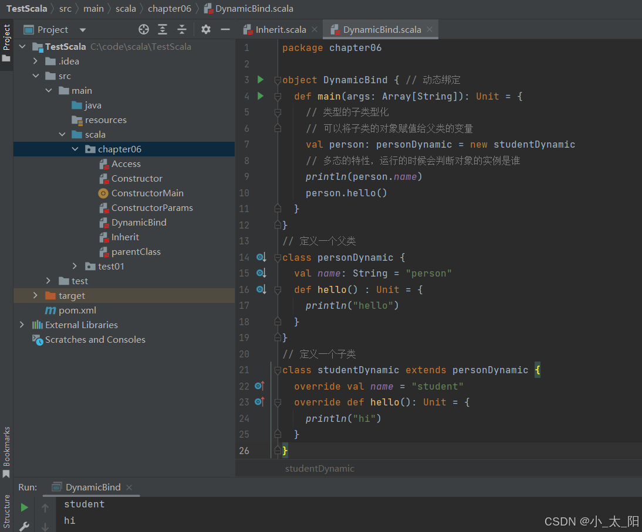The height and width of the screenshot is (532, 642).
Task: Click overridden marker icon on line 16
Action: (261, 289)
